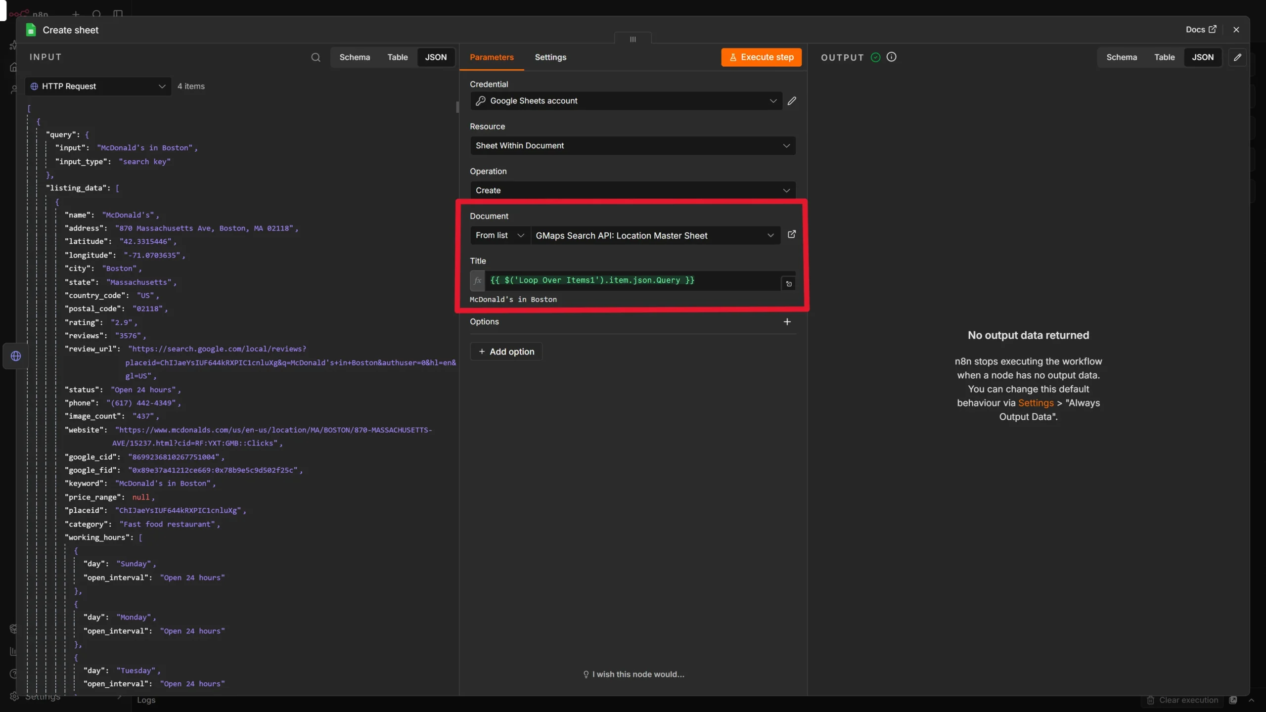
Task: Open the From list mode dropdown
Action: [x=500, y=235]
